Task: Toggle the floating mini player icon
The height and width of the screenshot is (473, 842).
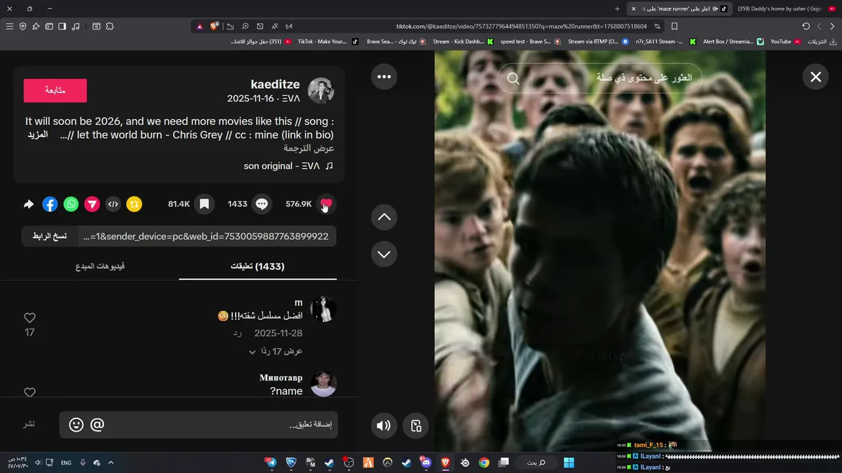Action: [416, 426]
